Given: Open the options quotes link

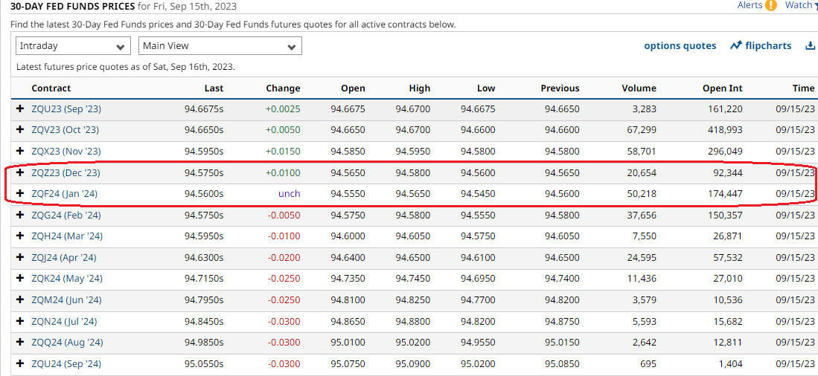Looking at the screenshot, I should (680, 46).
